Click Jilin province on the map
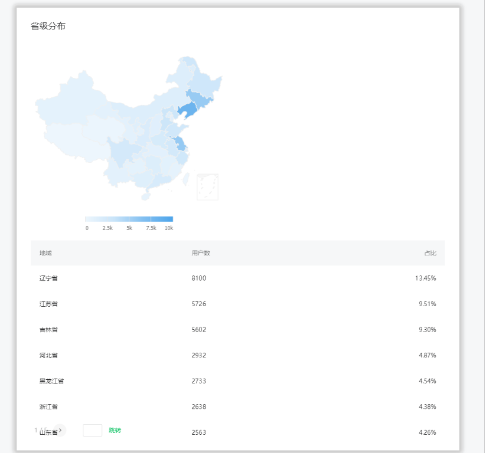The image size is (486, 453). click(x=199, y=99)
